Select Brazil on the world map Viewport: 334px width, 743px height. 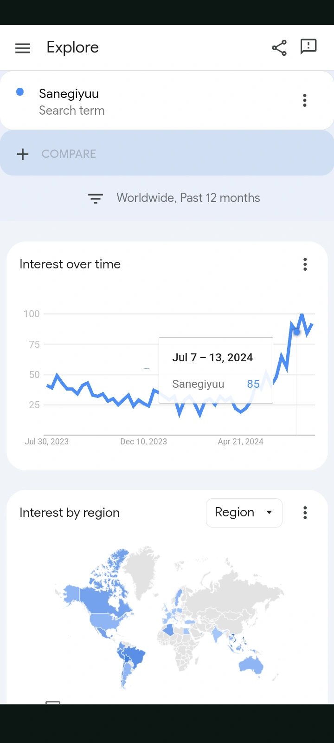click(134, 656)
